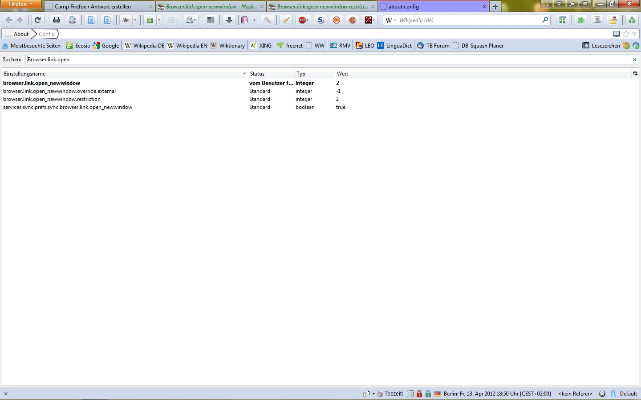Sort by the Wert column header

[x=483, y=73]
